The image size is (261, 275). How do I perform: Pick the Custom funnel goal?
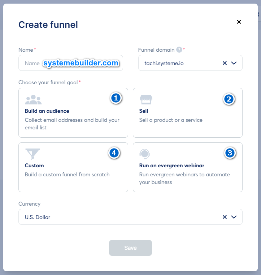coord(73,167)
